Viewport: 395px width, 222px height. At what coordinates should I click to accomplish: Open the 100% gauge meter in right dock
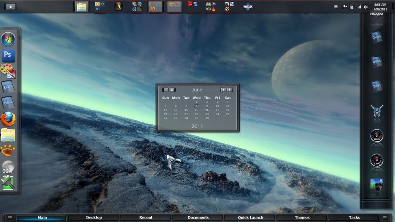coord(376,135)
